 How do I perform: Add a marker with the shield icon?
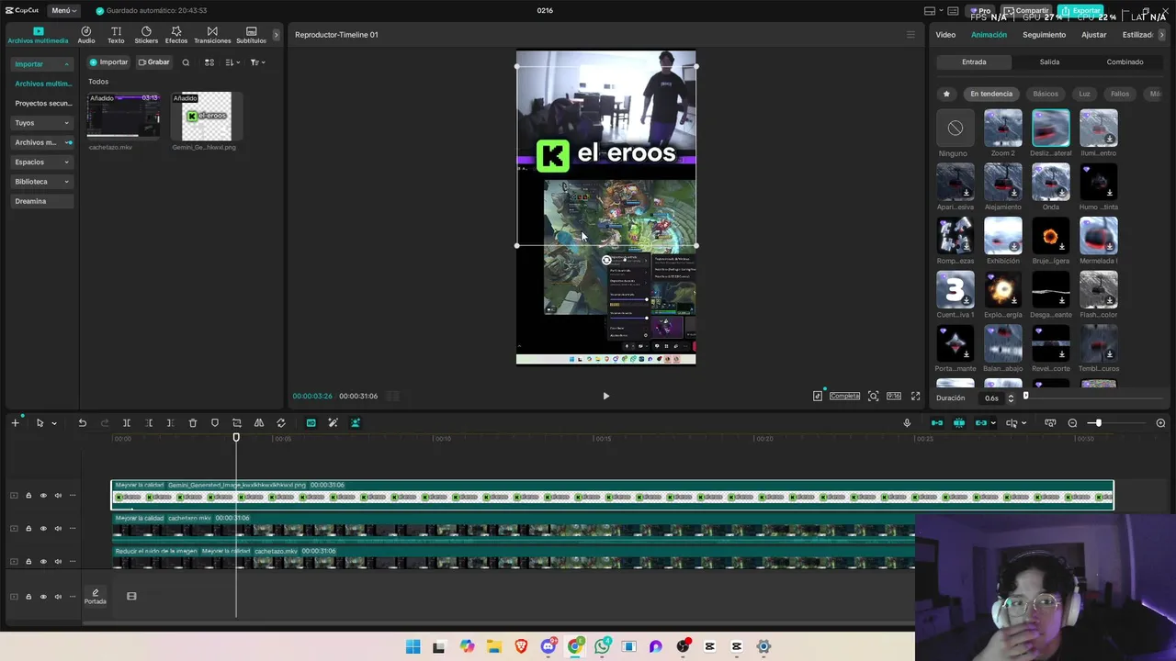[215, 423]
